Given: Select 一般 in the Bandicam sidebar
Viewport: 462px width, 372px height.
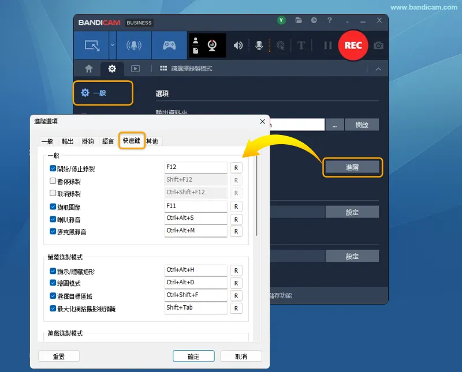Looking at the screenshot, I should pyautogui.click(x=103, y=93).
